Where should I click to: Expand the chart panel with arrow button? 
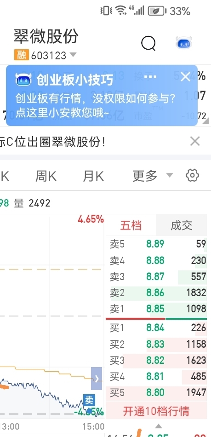[x=97, y=379]
